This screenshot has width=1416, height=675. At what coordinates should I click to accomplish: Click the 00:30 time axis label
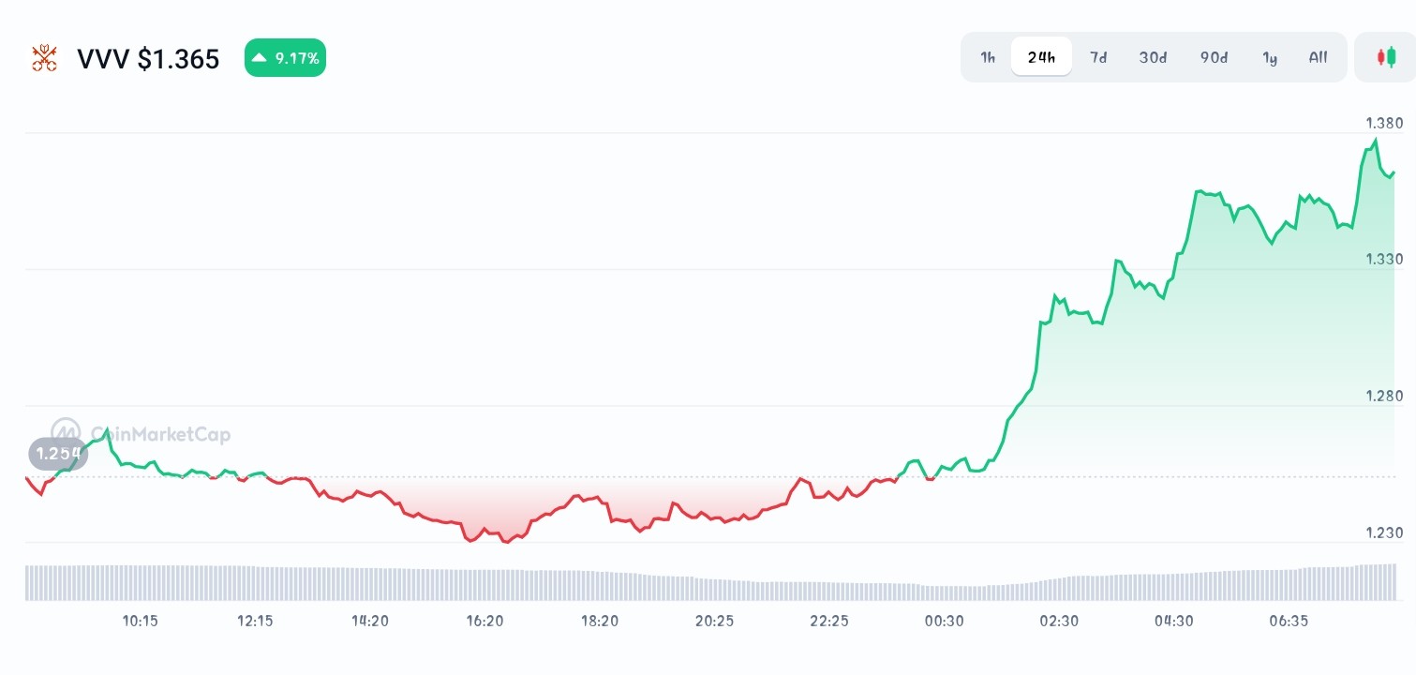pyautogui.click(x=944, y=621)
